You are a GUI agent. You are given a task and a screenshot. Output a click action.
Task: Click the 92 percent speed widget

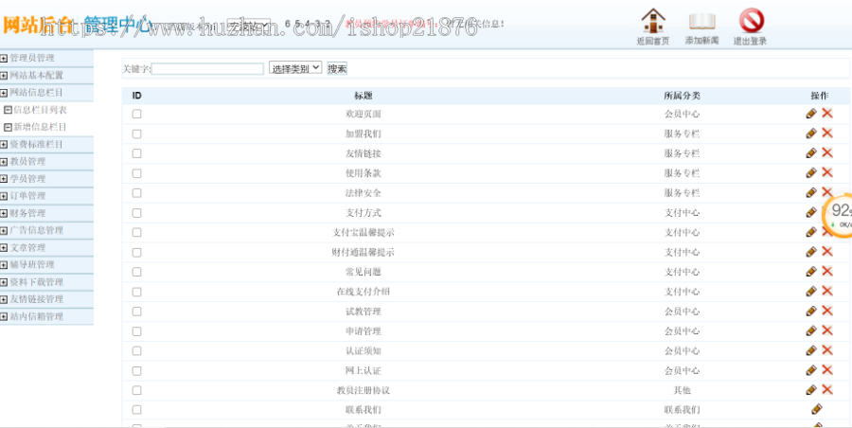pos(839,215)
